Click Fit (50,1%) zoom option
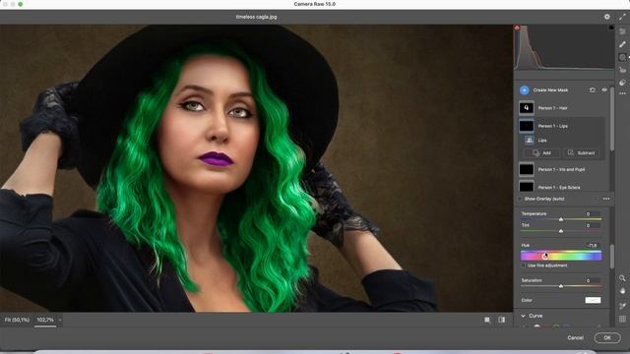Viewport: 630px width, 354px height. point(18,320)
